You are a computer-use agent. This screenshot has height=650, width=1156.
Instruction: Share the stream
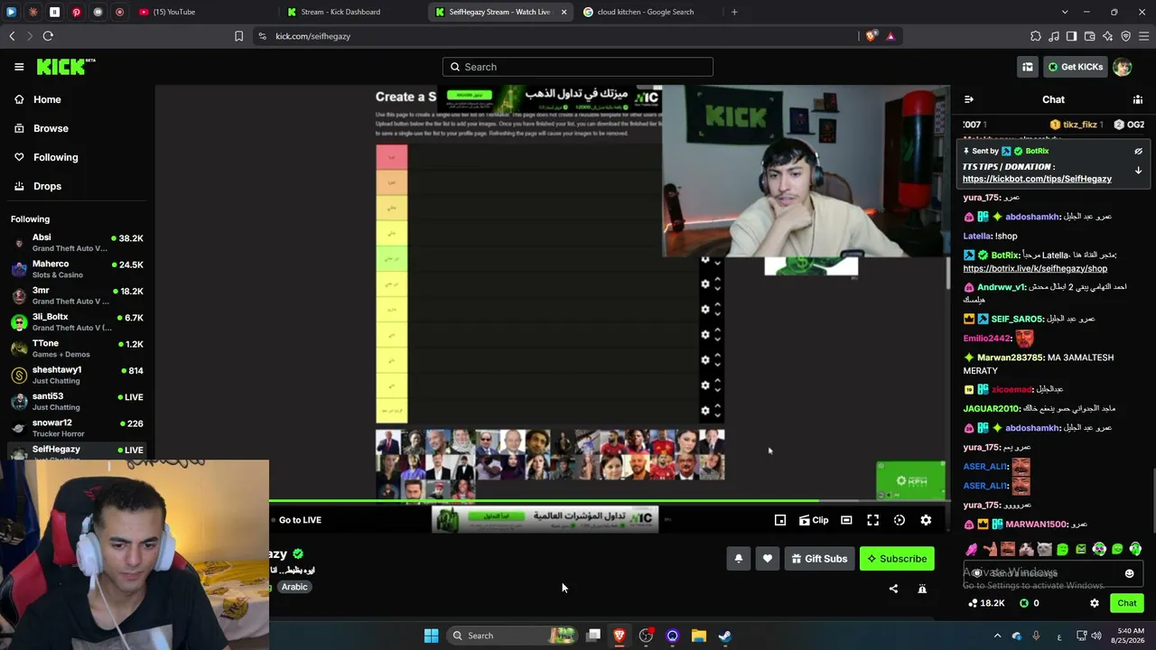pyautogui.click(x=893, y=589)
